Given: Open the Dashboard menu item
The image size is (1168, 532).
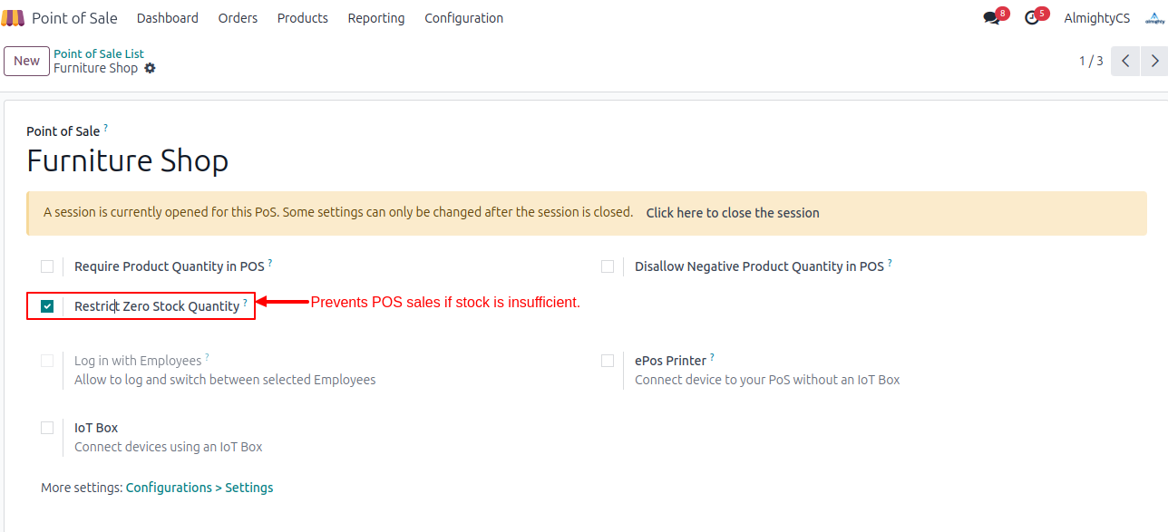Looking at the screenshot, I should 168,18.
